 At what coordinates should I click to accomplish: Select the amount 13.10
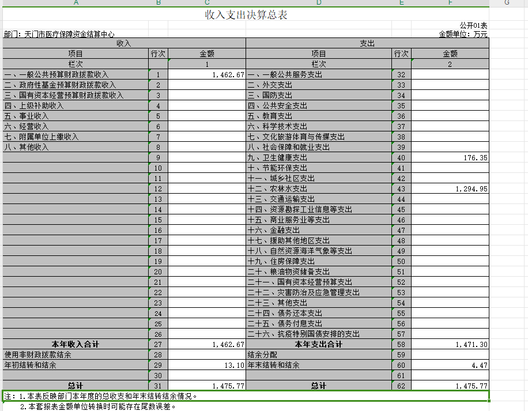[207, 365]
